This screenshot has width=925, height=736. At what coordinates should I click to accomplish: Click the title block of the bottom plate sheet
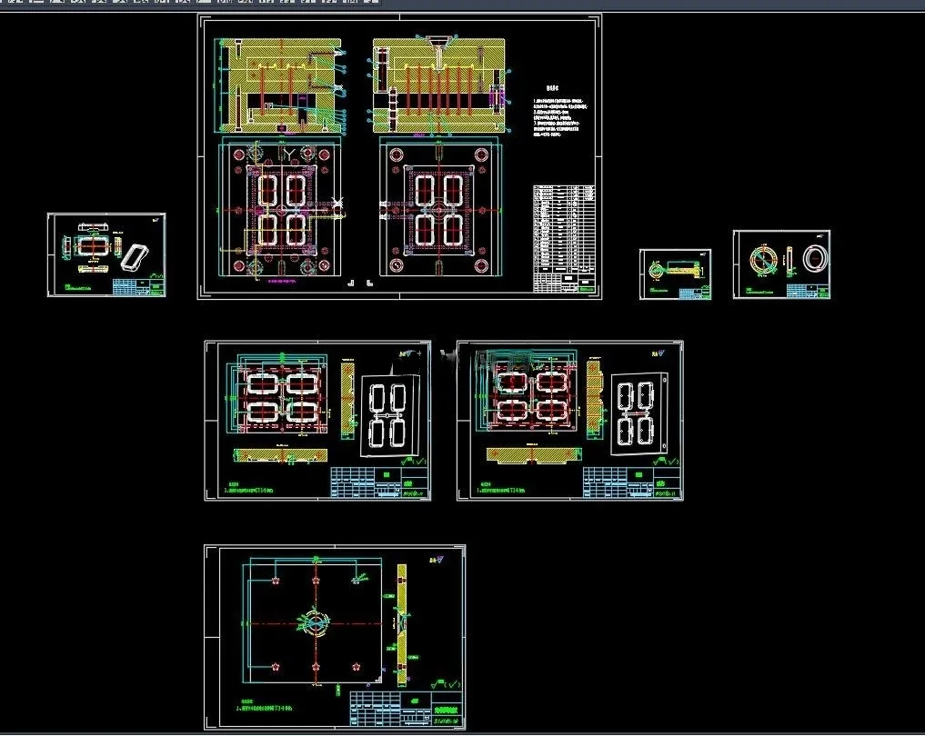click(x=407, y=710)
